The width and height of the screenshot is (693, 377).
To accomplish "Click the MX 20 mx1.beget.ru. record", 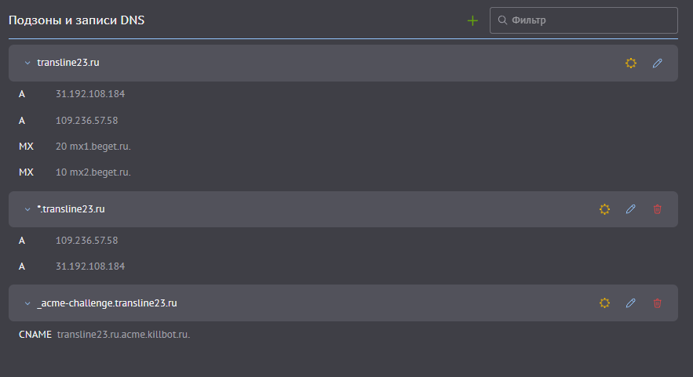I will [x=75, y=146].
